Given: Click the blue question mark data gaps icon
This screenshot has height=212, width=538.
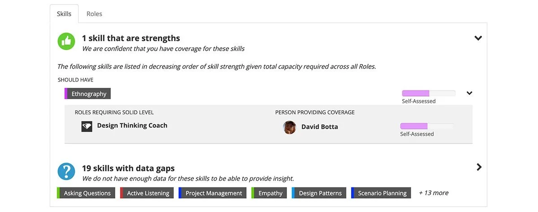Looking at the screenshot, I should (x=66, y=171).
